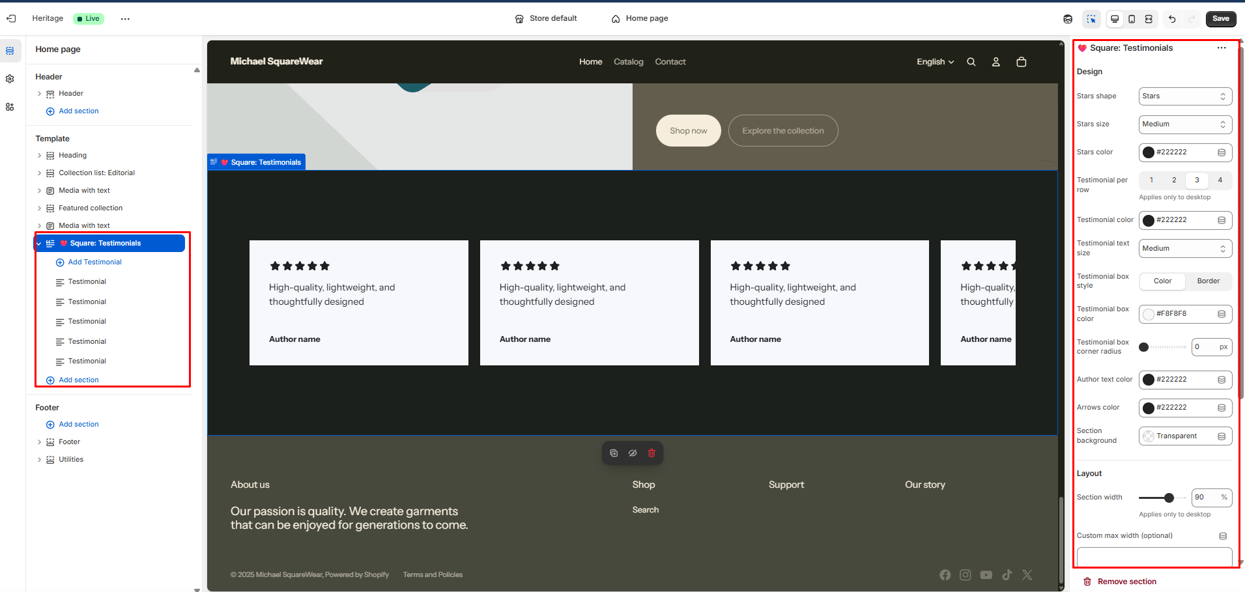Set Testimonial per row to 1
Viewport: 1245px width, 592px height.
pyautogui.click(x=1151, y=180)
